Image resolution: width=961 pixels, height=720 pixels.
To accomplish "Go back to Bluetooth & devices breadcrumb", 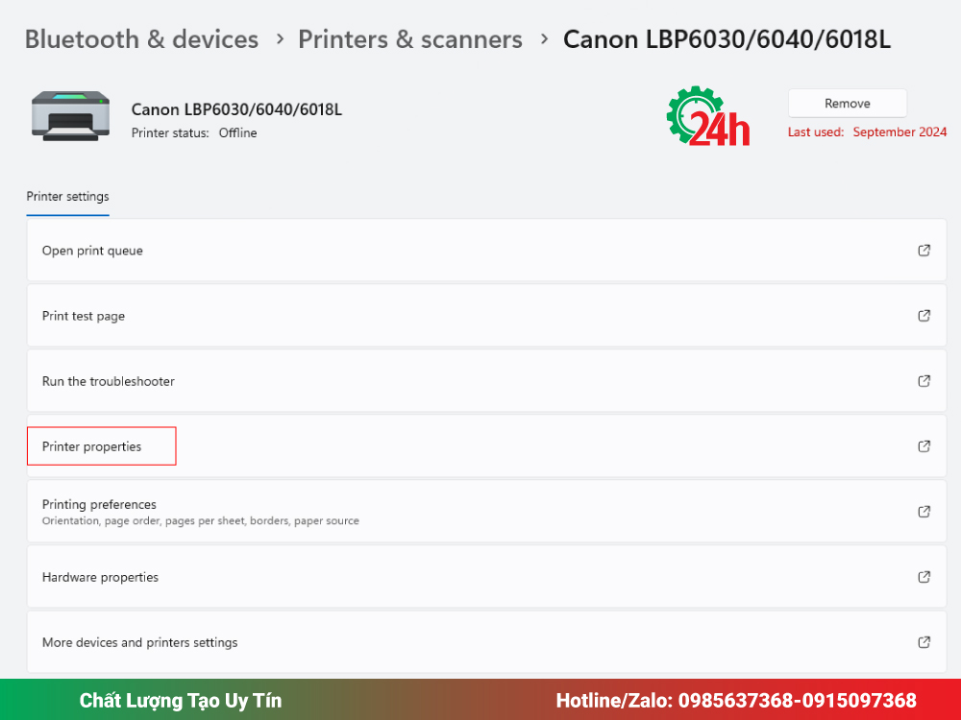I will (141, 39).
